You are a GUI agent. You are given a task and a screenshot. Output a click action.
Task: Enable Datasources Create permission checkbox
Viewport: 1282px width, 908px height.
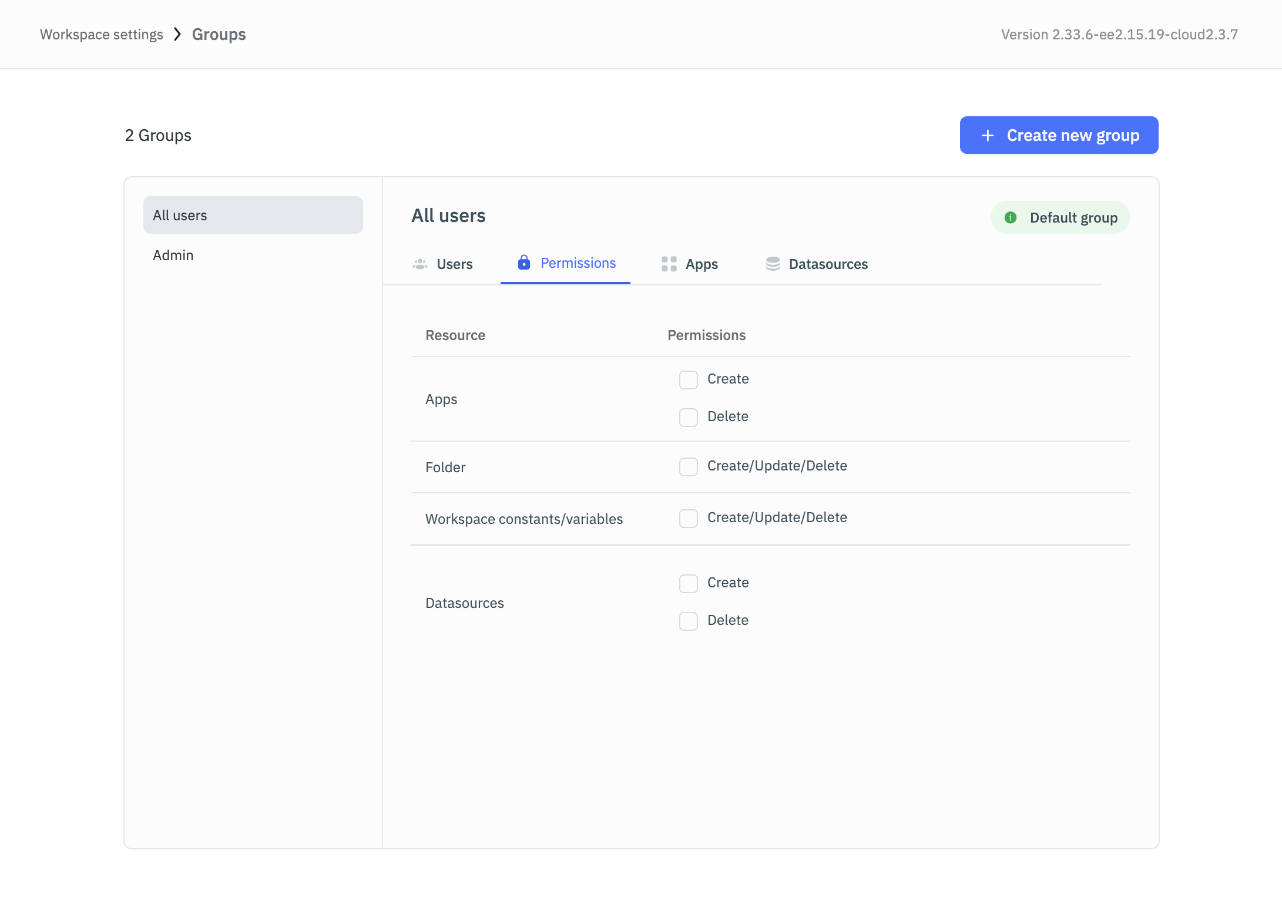pyautogui.click(x=688, y=583)
